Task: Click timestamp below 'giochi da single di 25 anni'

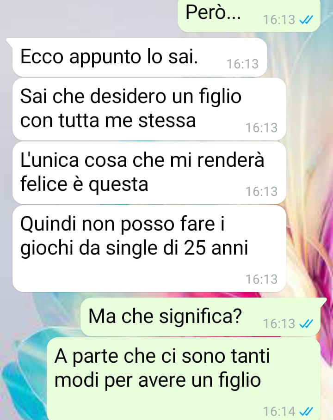Action: tap(262, 280)
